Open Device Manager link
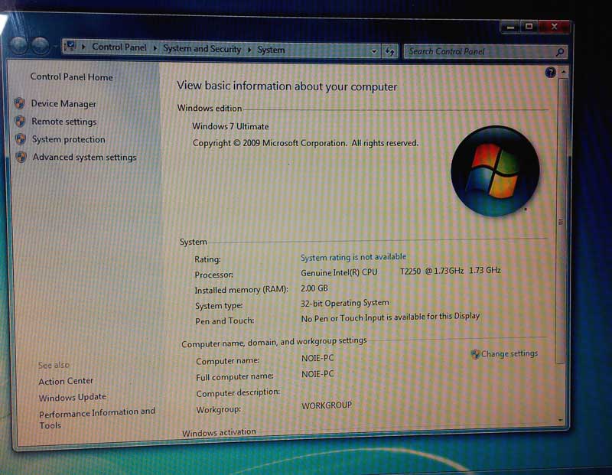The image size is (612, 475). point(63,104)
